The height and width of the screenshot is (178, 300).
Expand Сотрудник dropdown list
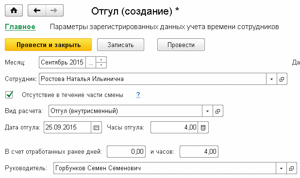pos(271,79)
